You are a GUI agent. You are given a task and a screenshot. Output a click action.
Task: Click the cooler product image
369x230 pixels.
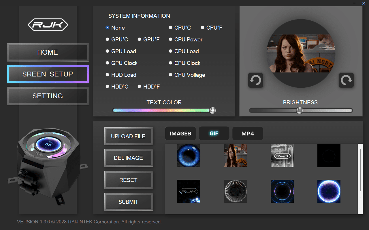coord(48,167)
